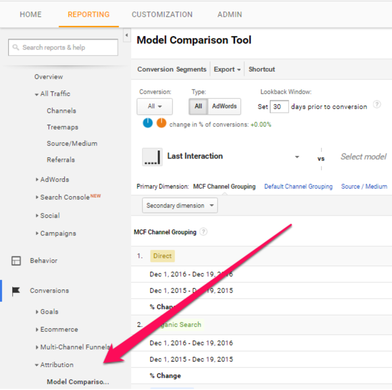The width and height of the screenshot is (392, 390).
Task: Open the Source/Medium report
Action: click(x=72, y=143)
